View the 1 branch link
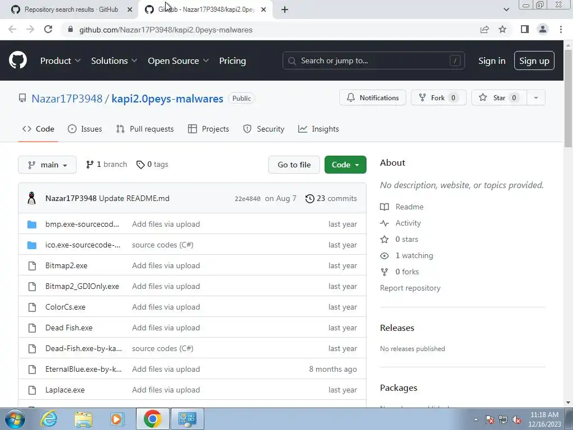 (106, 165)
